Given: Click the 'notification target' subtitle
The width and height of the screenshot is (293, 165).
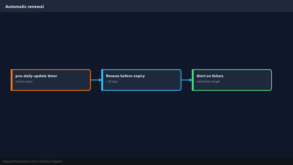Looking at the screenshot, I should 208,81.
